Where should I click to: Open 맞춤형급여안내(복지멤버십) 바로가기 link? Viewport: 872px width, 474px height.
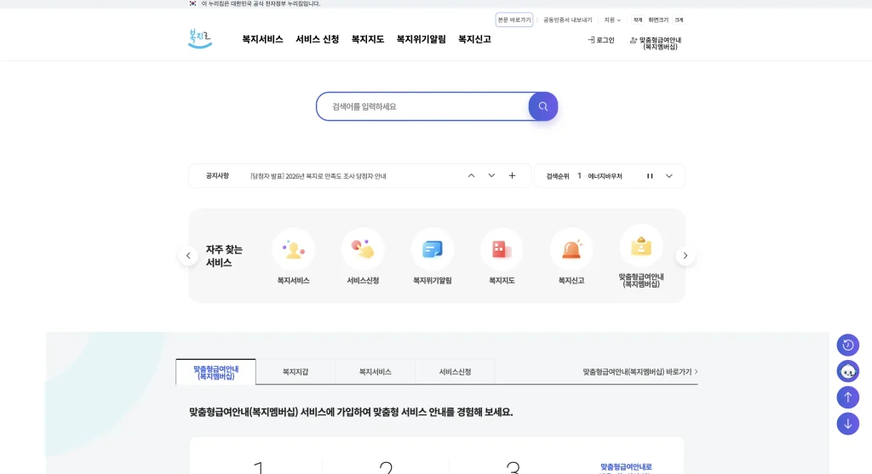640,372
